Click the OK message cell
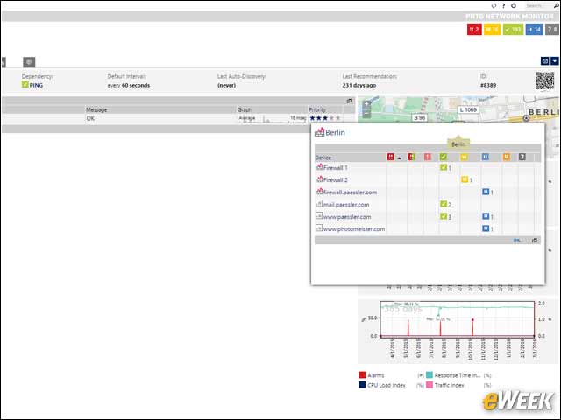This screenshot has width=561, height=420. pyautogui.click(x=90, y=118)
